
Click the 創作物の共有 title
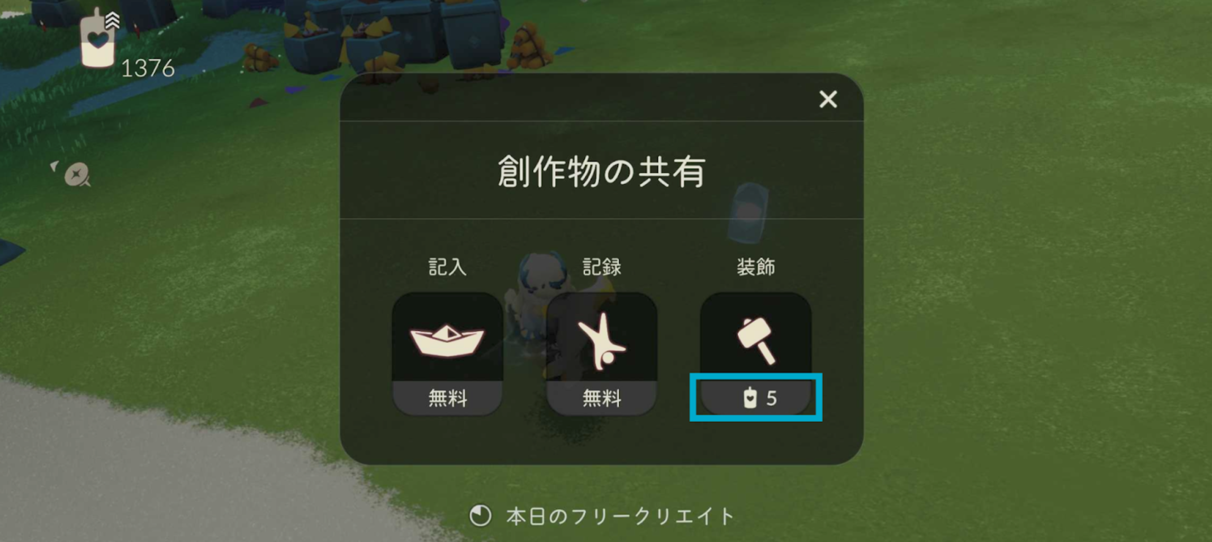tap(601, 172)
